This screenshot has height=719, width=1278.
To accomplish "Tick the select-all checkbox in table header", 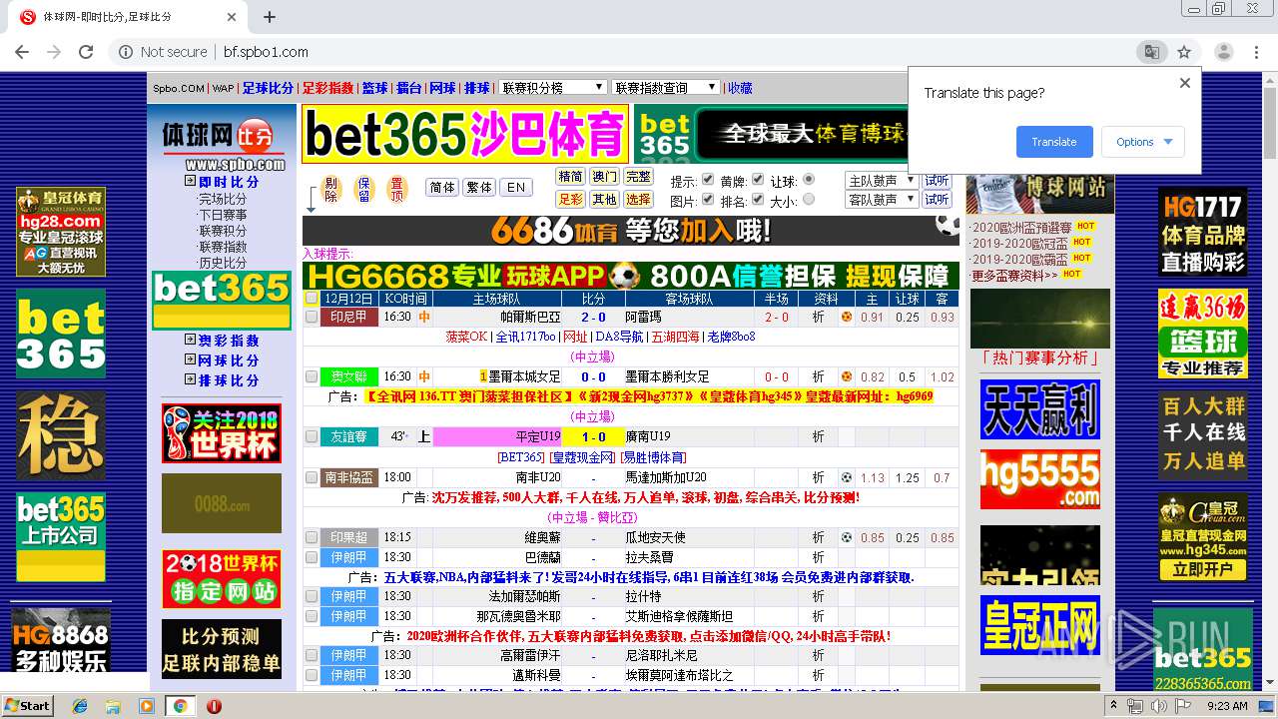I will (x=312, y=298).
